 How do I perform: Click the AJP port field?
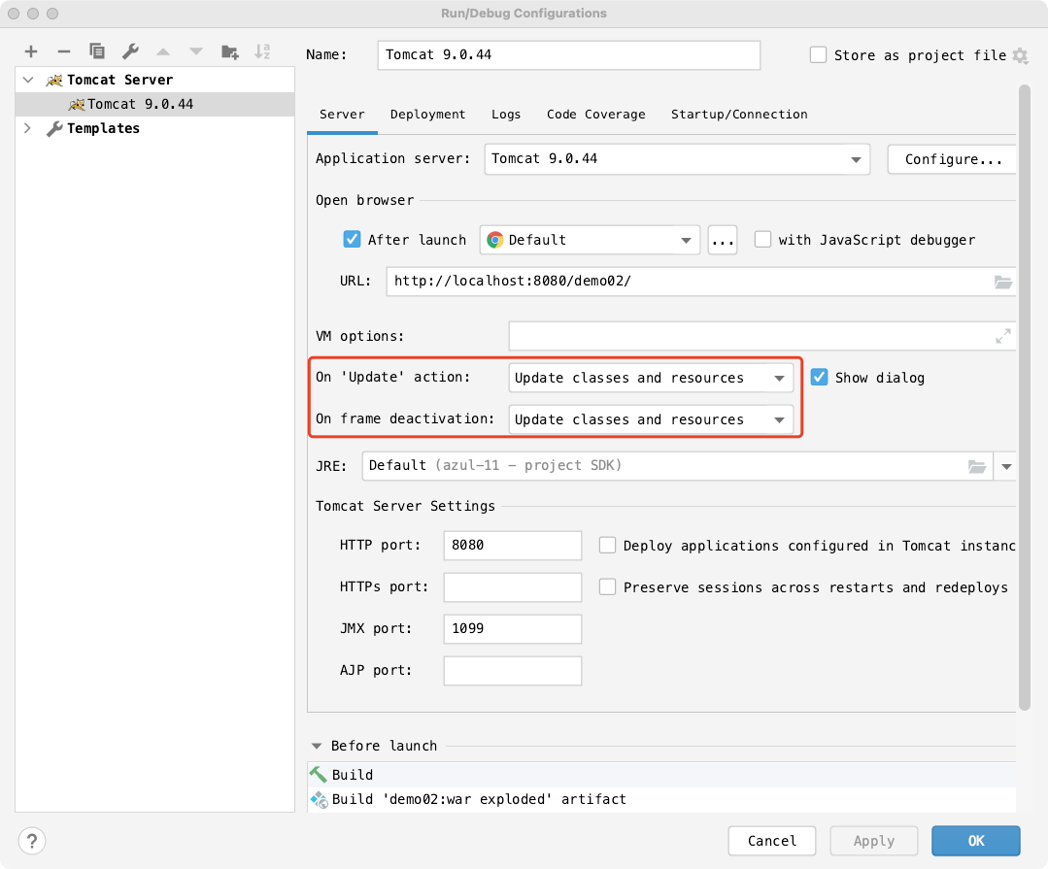pyautogui.click(x=513, y=671)
